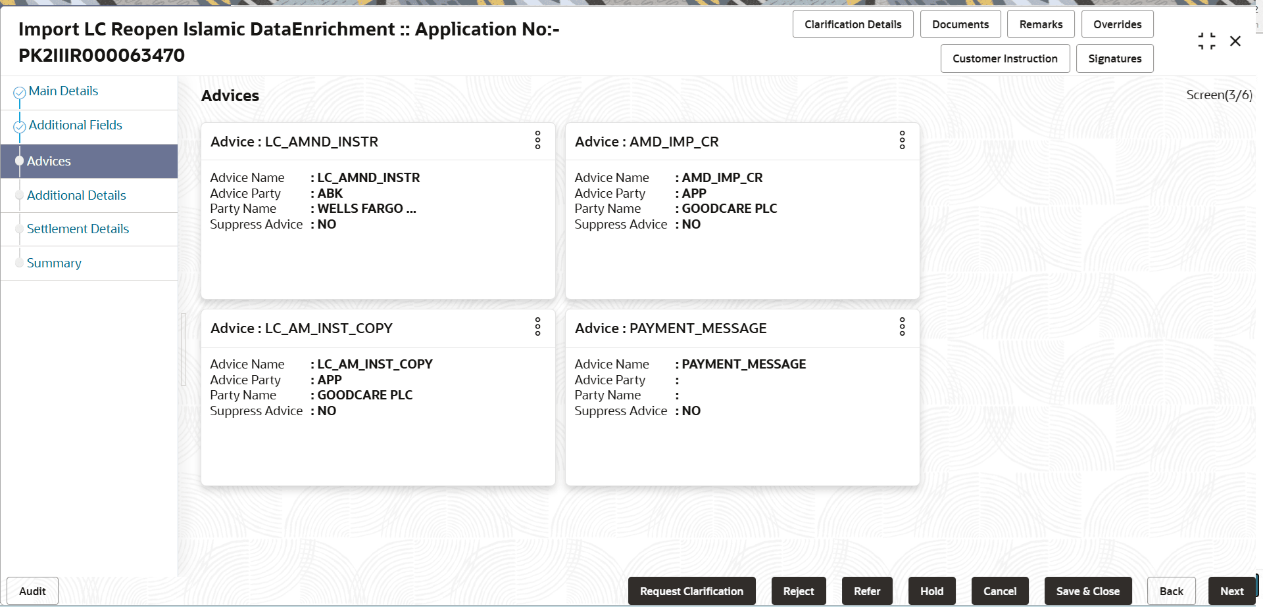
Task: Click Save & Close
Action: click(x=1088, y=591)
